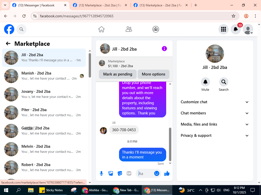Open the Alishba Chrome taskbar window
This screenshot has width=261, height=195.
coord(95,190)
